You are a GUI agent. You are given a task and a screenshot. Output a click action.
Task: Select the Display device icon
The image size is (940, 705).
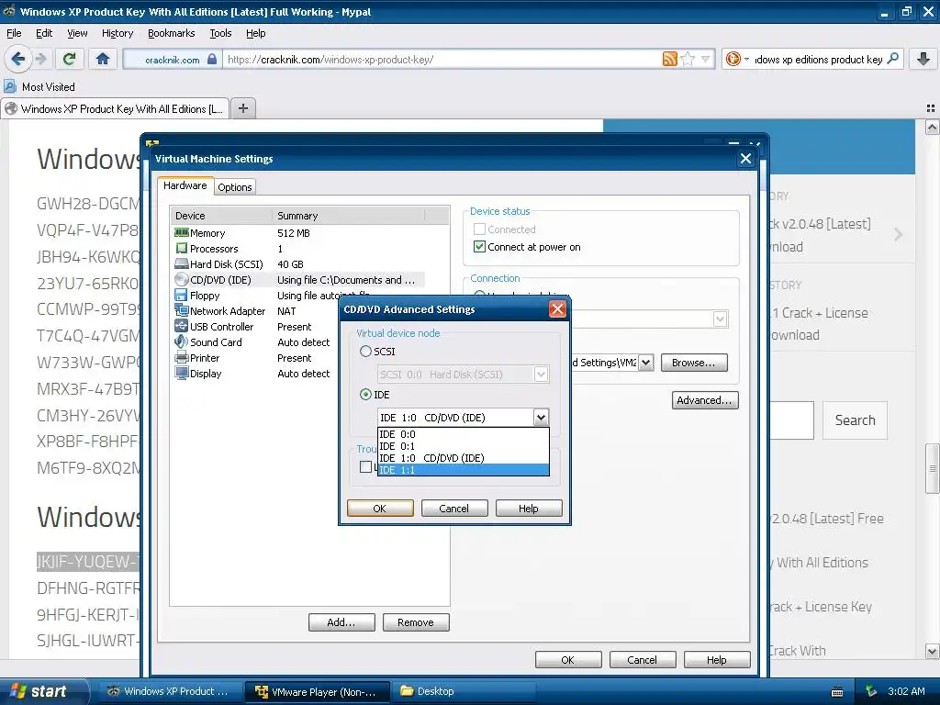click(182, 373)
